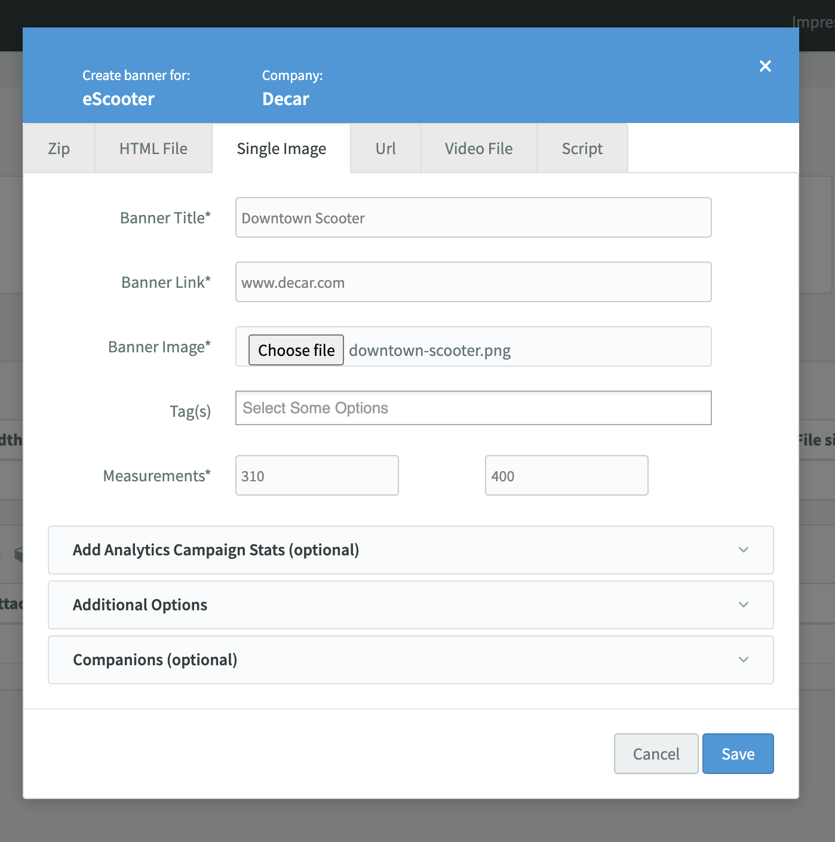This screenshot has height=842, width=835.
Task: Click the downtown-scooter.png file name
Action: click(x=429, y=351)
